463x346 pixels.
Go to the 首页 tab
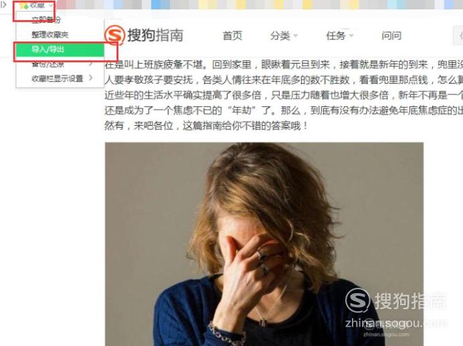232,35
